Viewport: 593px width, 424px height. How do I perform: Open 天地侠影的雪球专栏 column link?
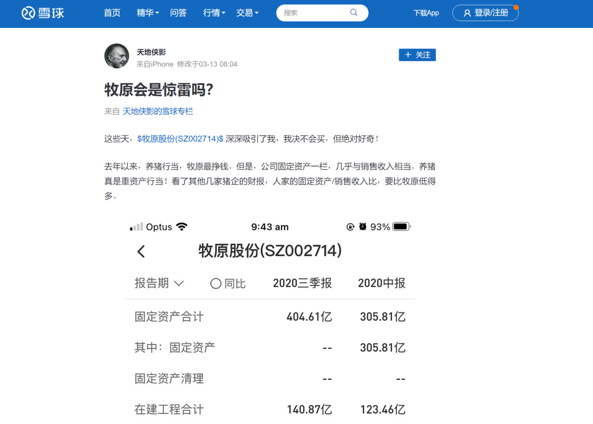click(x=158, y=111)
